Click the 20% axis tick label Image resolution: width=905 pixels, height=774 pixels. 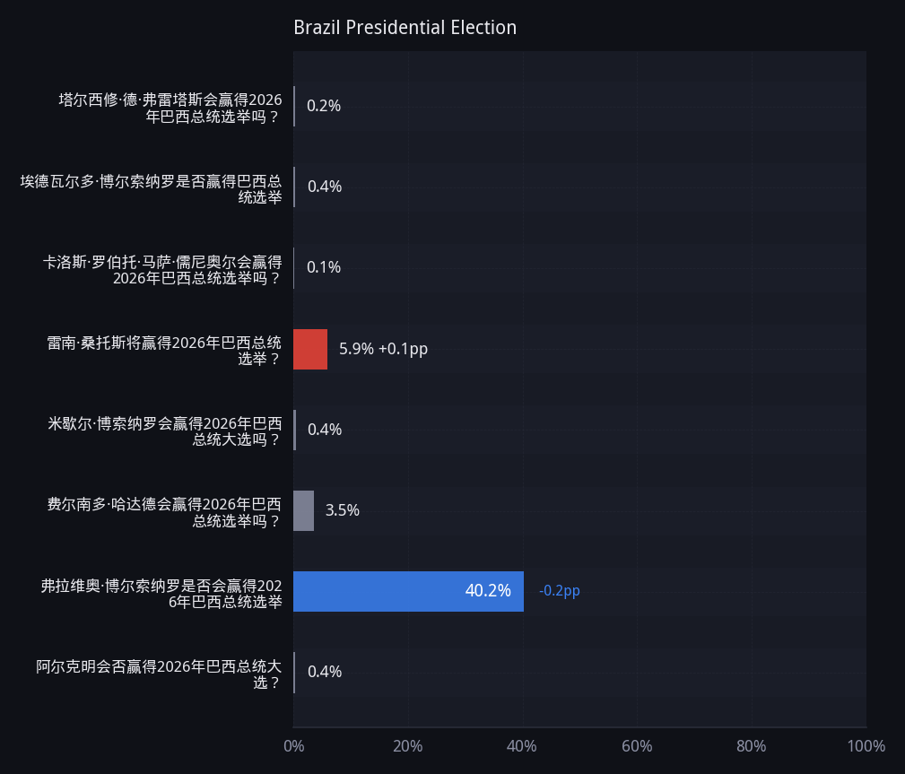[407, 746]
